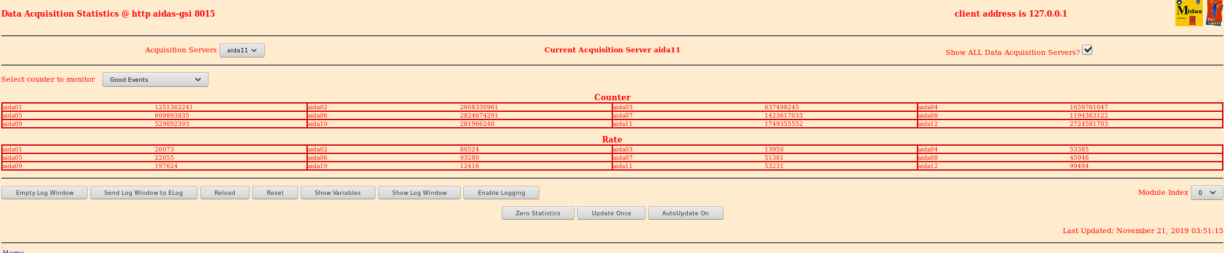Click the Update Once button
The width and height of the screenshot is (1224, 253).
[x=612, y=213]
